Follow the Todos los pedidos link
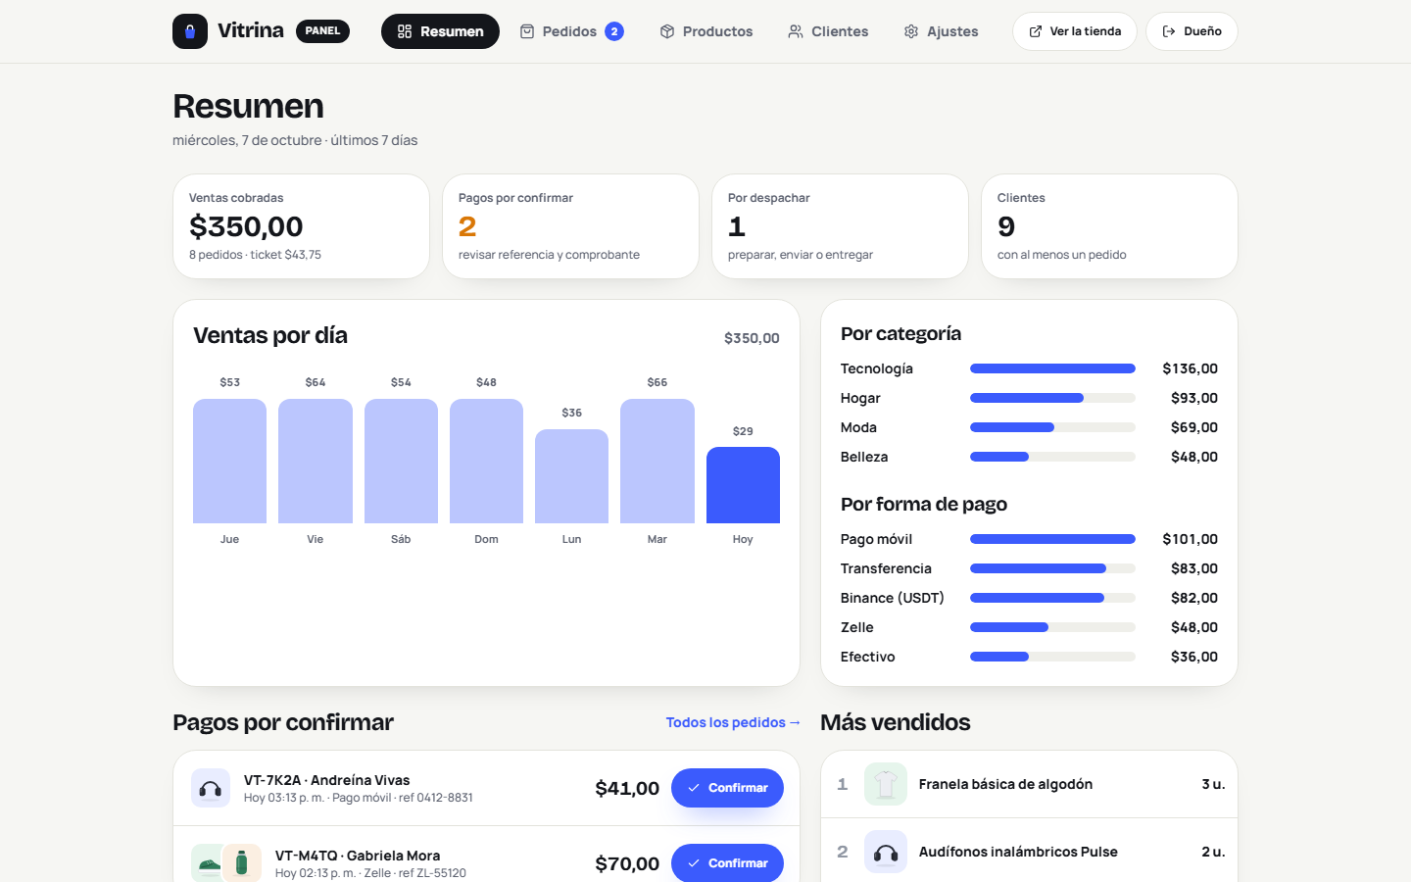Screen dimensions: 1411x882 coord(733,722)
